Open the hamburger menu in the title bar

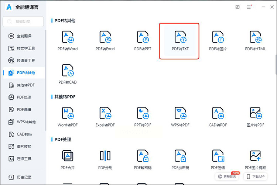click(249, 7)
